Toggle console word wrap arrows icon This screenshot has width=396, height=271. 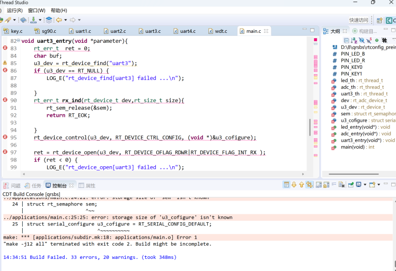[310, 185]
